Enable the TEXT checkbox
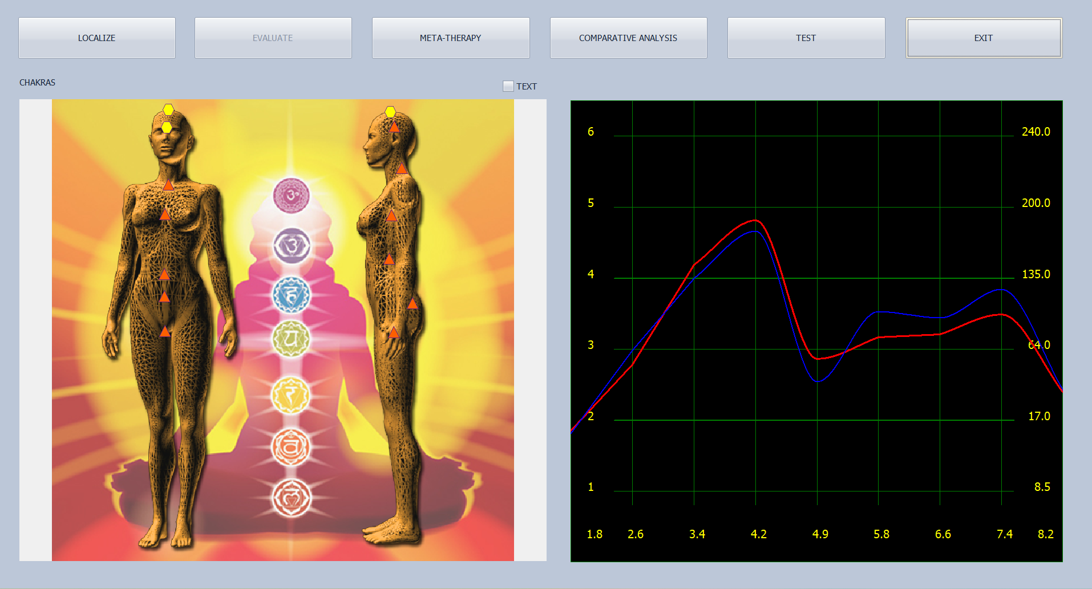 (508, 86)
